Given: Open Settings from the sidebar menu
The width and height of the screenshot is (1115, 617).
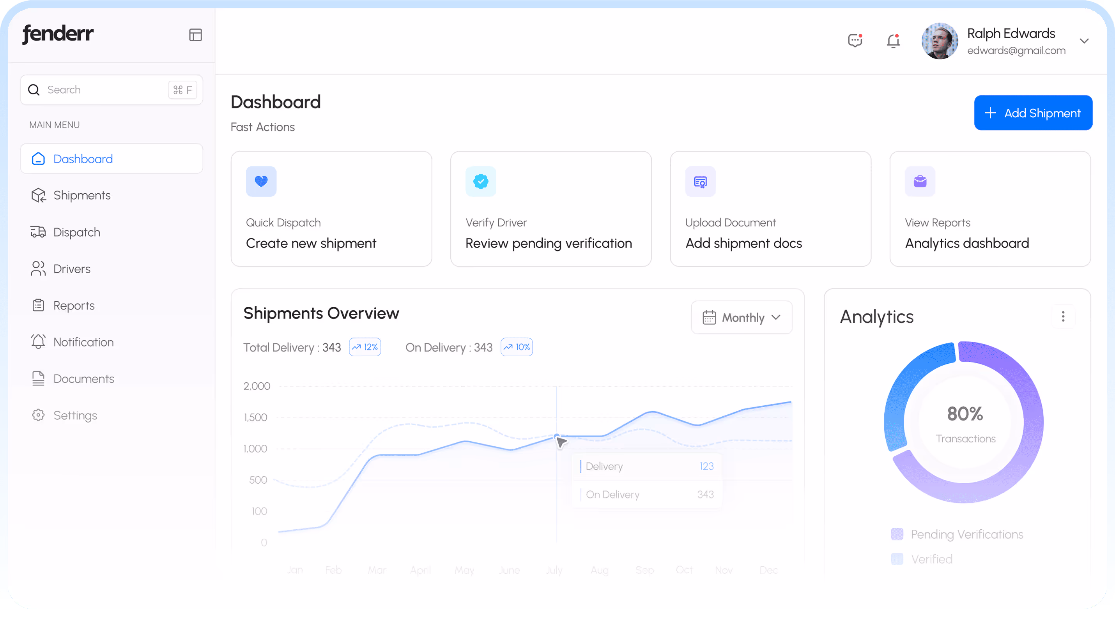Looking at the screenshot, I should tap(75, 415).
